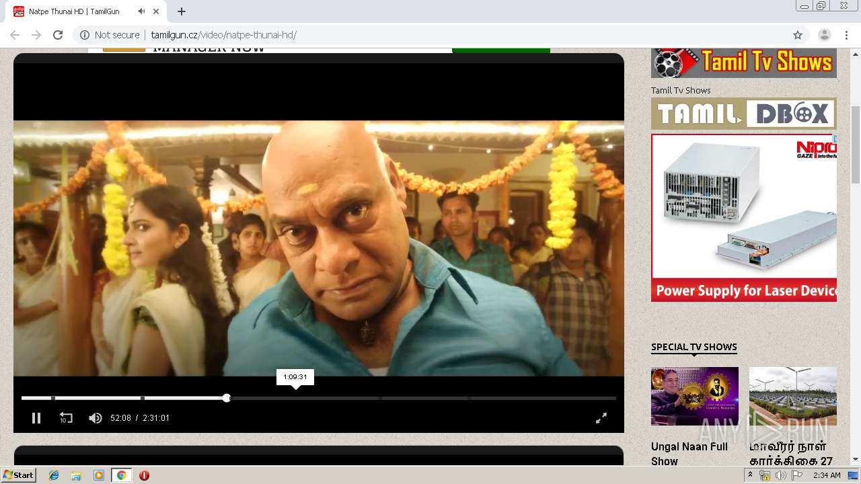Open Ungal Naan Full Show thumbnail

point(695,396)
